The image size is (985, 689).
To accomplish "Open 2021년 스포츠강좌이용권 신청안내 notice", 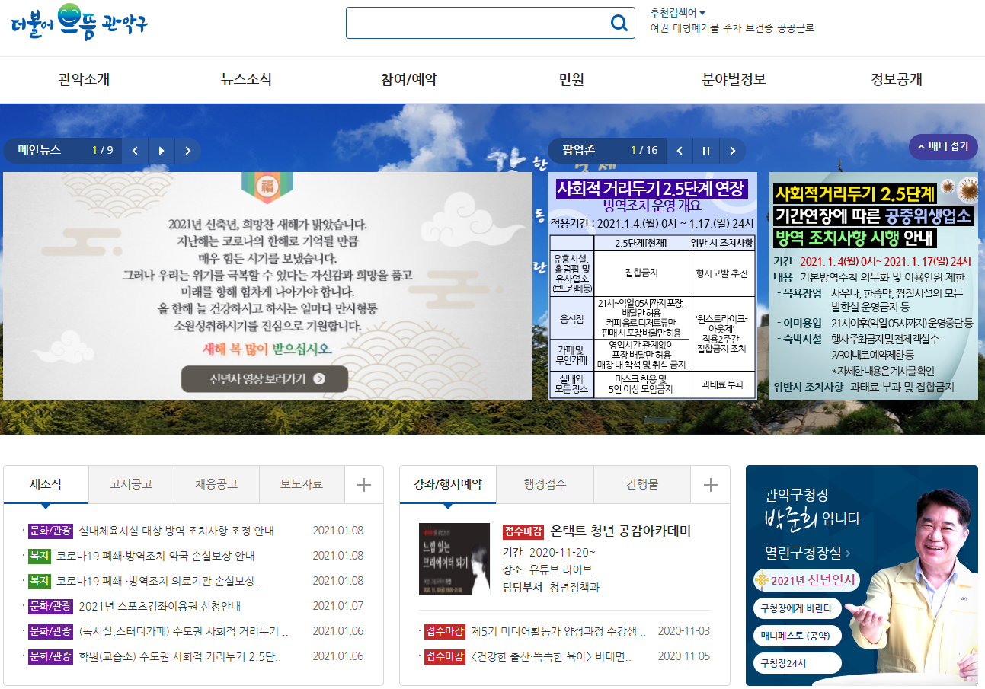I will pos(160,606).
